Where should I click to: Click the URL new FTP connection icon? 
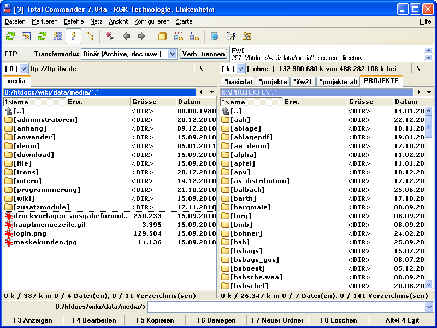coord(194,37)
